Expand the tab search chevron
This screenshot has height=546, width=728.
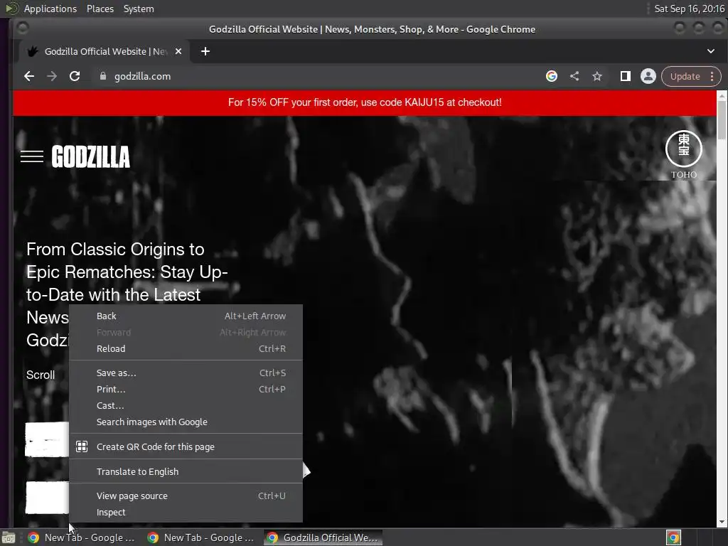tap(711, 51)
